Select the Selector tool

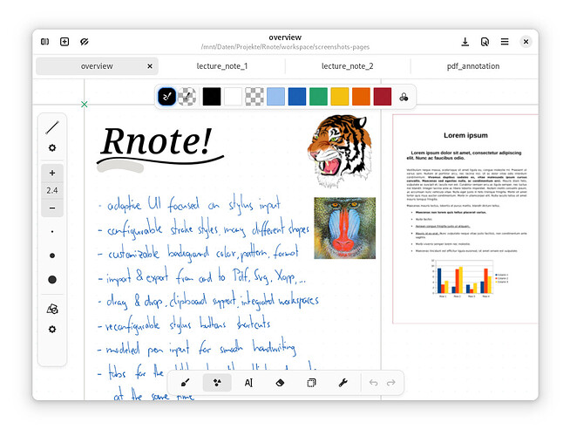point(311,383)
